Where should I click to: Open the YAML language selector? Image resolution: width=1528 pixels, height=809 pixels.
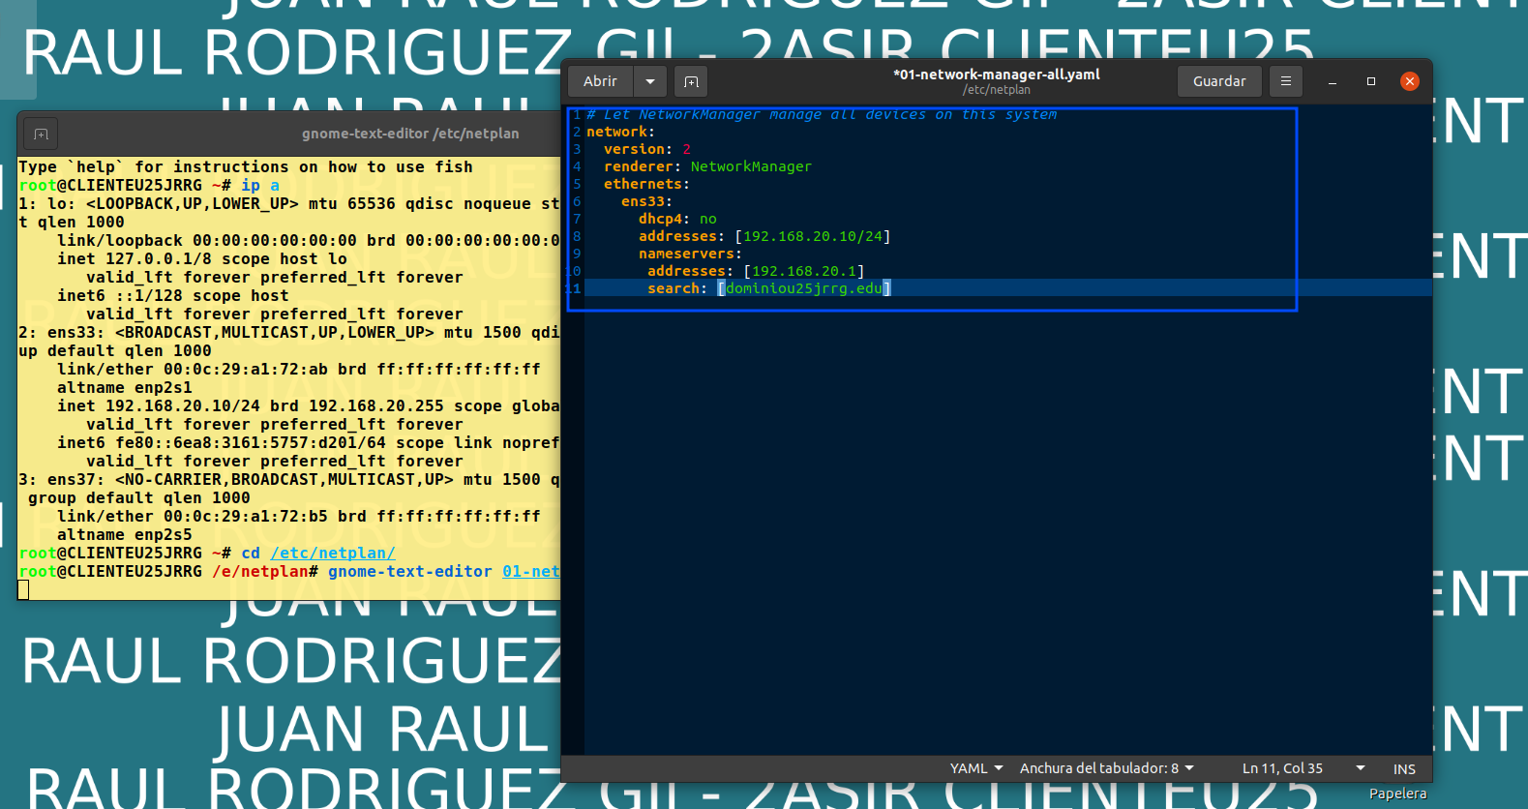pyautogui.click(x=976, y=768)
